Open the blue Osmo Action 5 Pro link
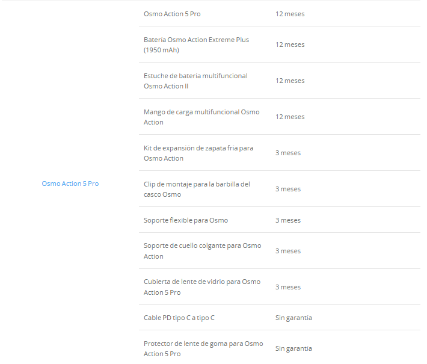427x364 pixels. click(x=70, y=184)
